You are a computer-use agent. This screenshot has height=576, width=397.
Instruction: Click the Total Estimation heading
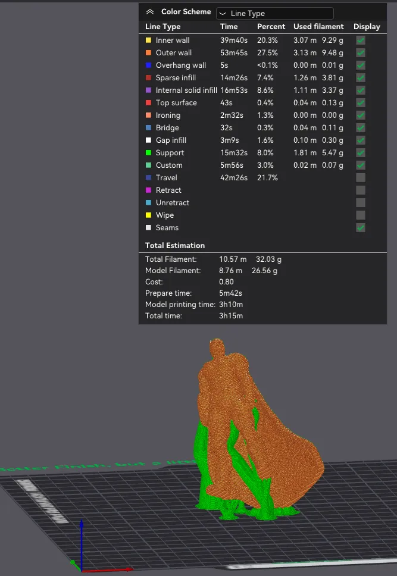pos(174,245)
